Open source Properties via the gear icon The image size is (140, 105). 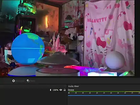pos(13,81)
